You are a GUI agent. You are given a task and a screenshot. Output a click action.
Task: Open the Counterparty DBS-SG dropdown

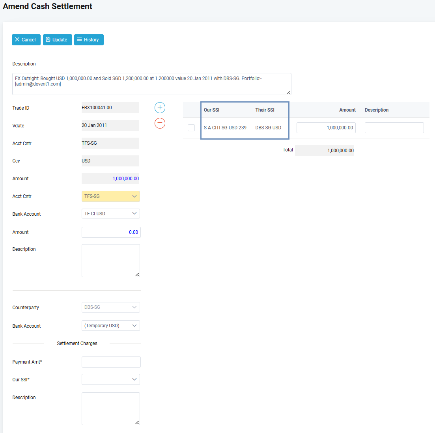pos(111,307)
